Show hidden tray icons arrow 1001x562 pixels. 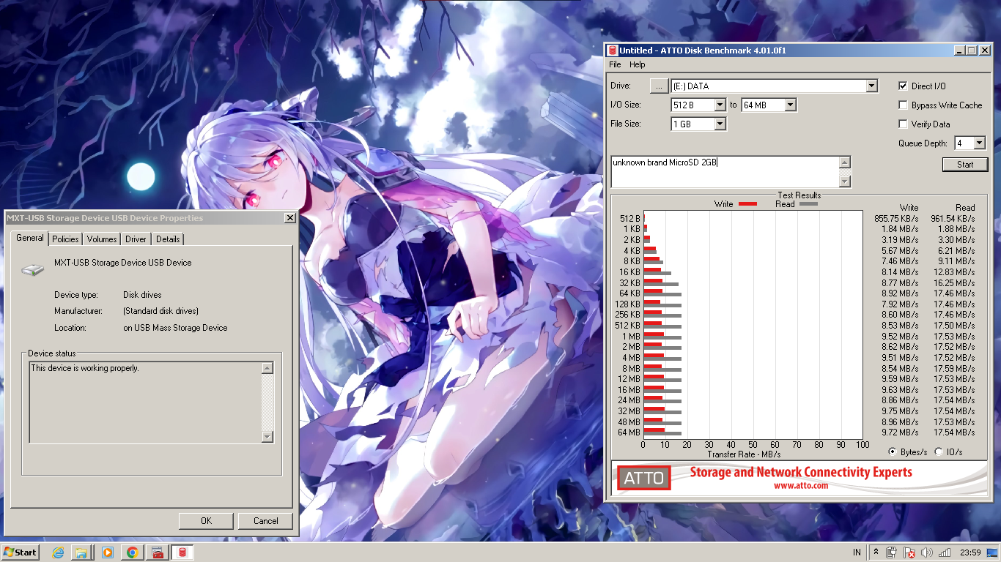point(876,552)
